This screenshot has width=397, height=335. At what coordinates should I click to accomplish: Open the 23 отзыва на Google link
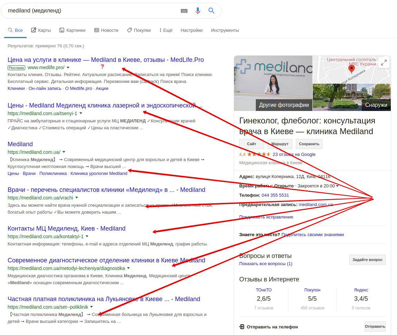294,154
